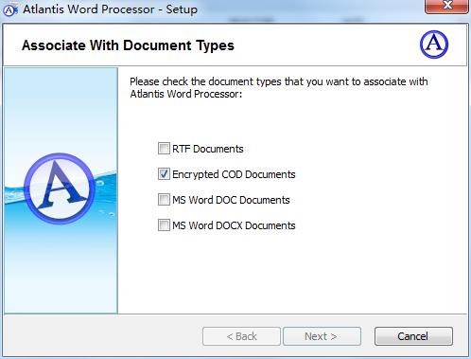
Task: Click the Atlantis icon in the title bar
Action: [x=9, y=9]
